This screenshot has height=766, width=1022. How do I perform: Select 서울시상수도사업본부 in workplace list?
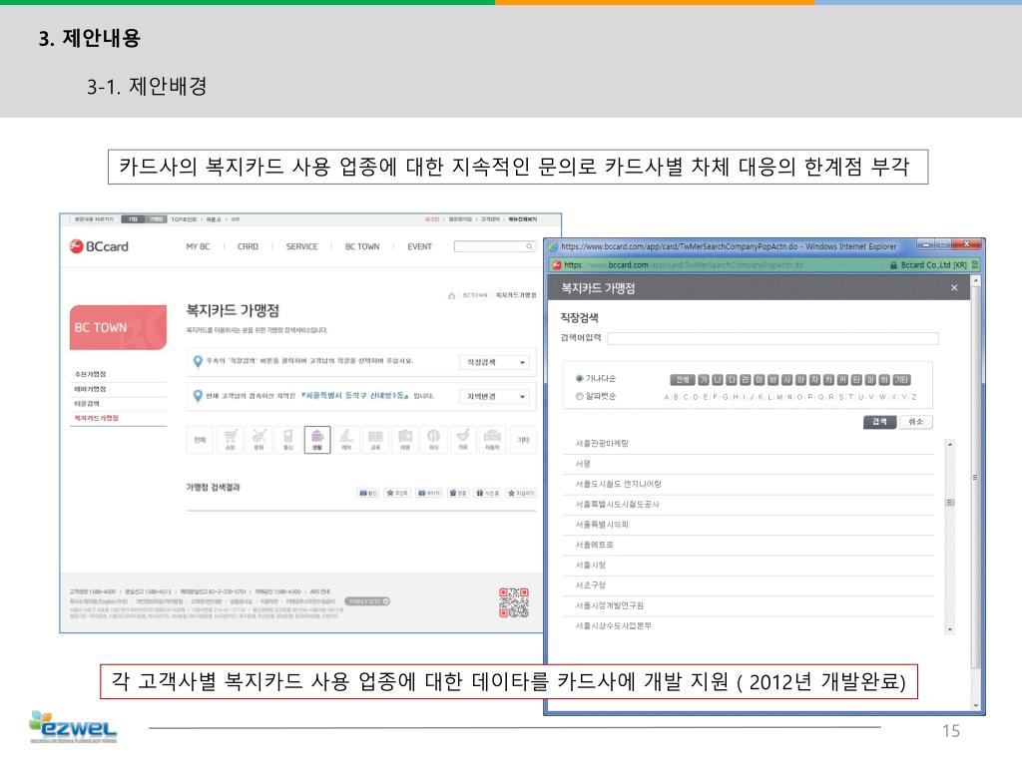tap(613, 626)
